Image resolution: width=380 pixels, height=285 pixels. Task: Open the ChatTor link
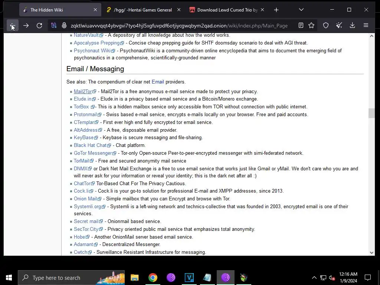[84, 183]
